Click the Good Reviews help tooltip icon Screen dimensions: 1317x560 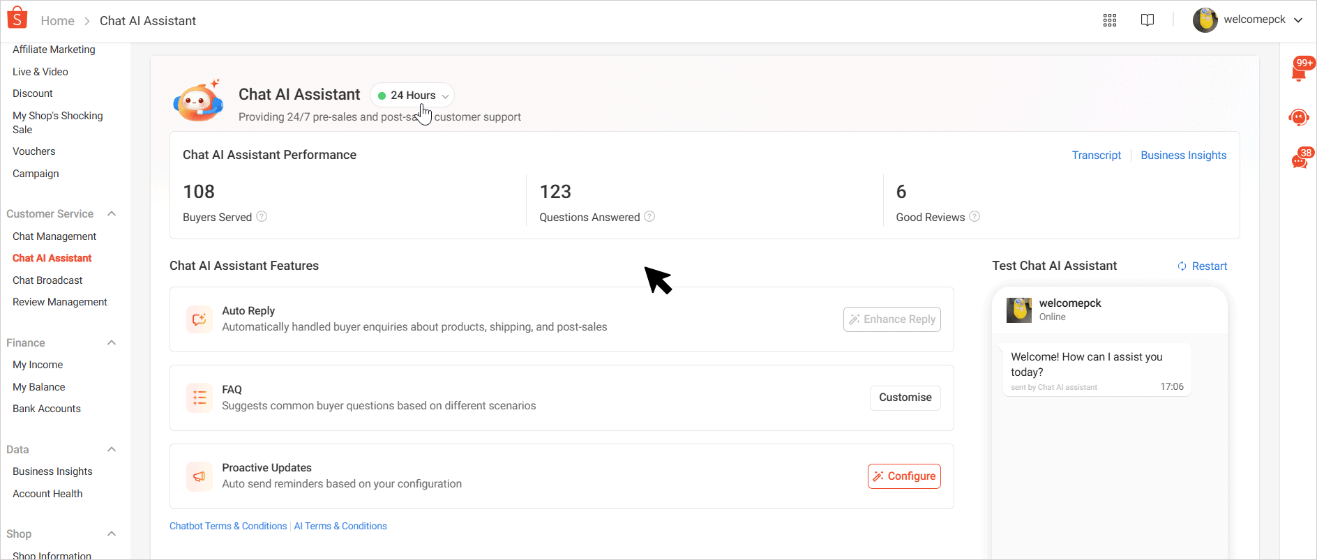(x=974, y=217)
